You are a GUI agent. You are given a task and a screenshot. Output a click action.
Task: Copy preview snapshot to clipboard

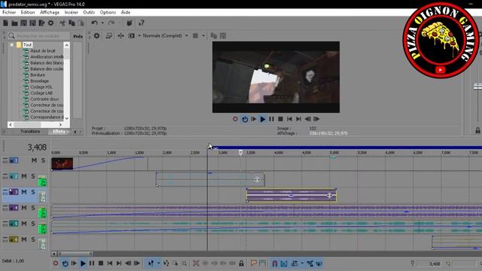pos(214,35)
